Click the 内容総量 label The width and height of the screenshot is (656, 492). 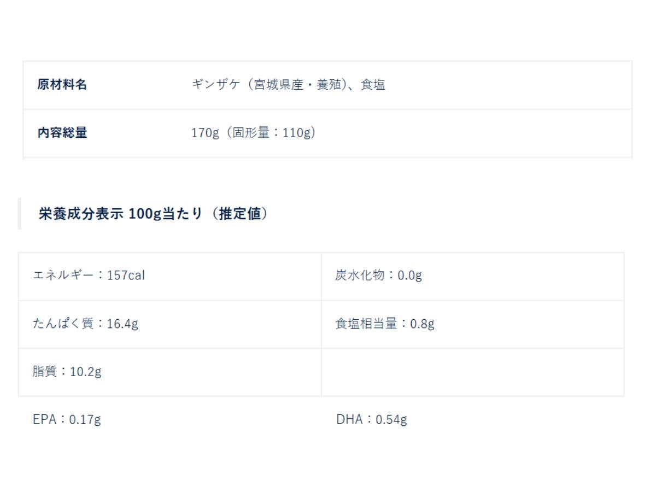(62, 133)
